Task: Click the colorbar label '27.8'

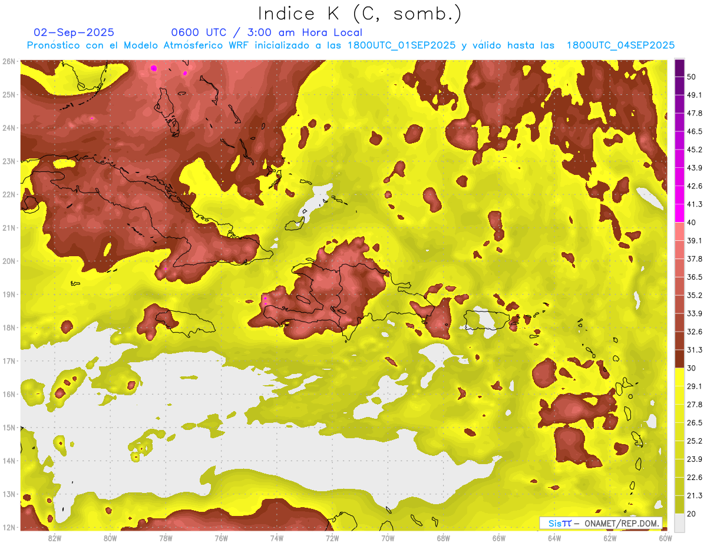Action: point(694,404)
